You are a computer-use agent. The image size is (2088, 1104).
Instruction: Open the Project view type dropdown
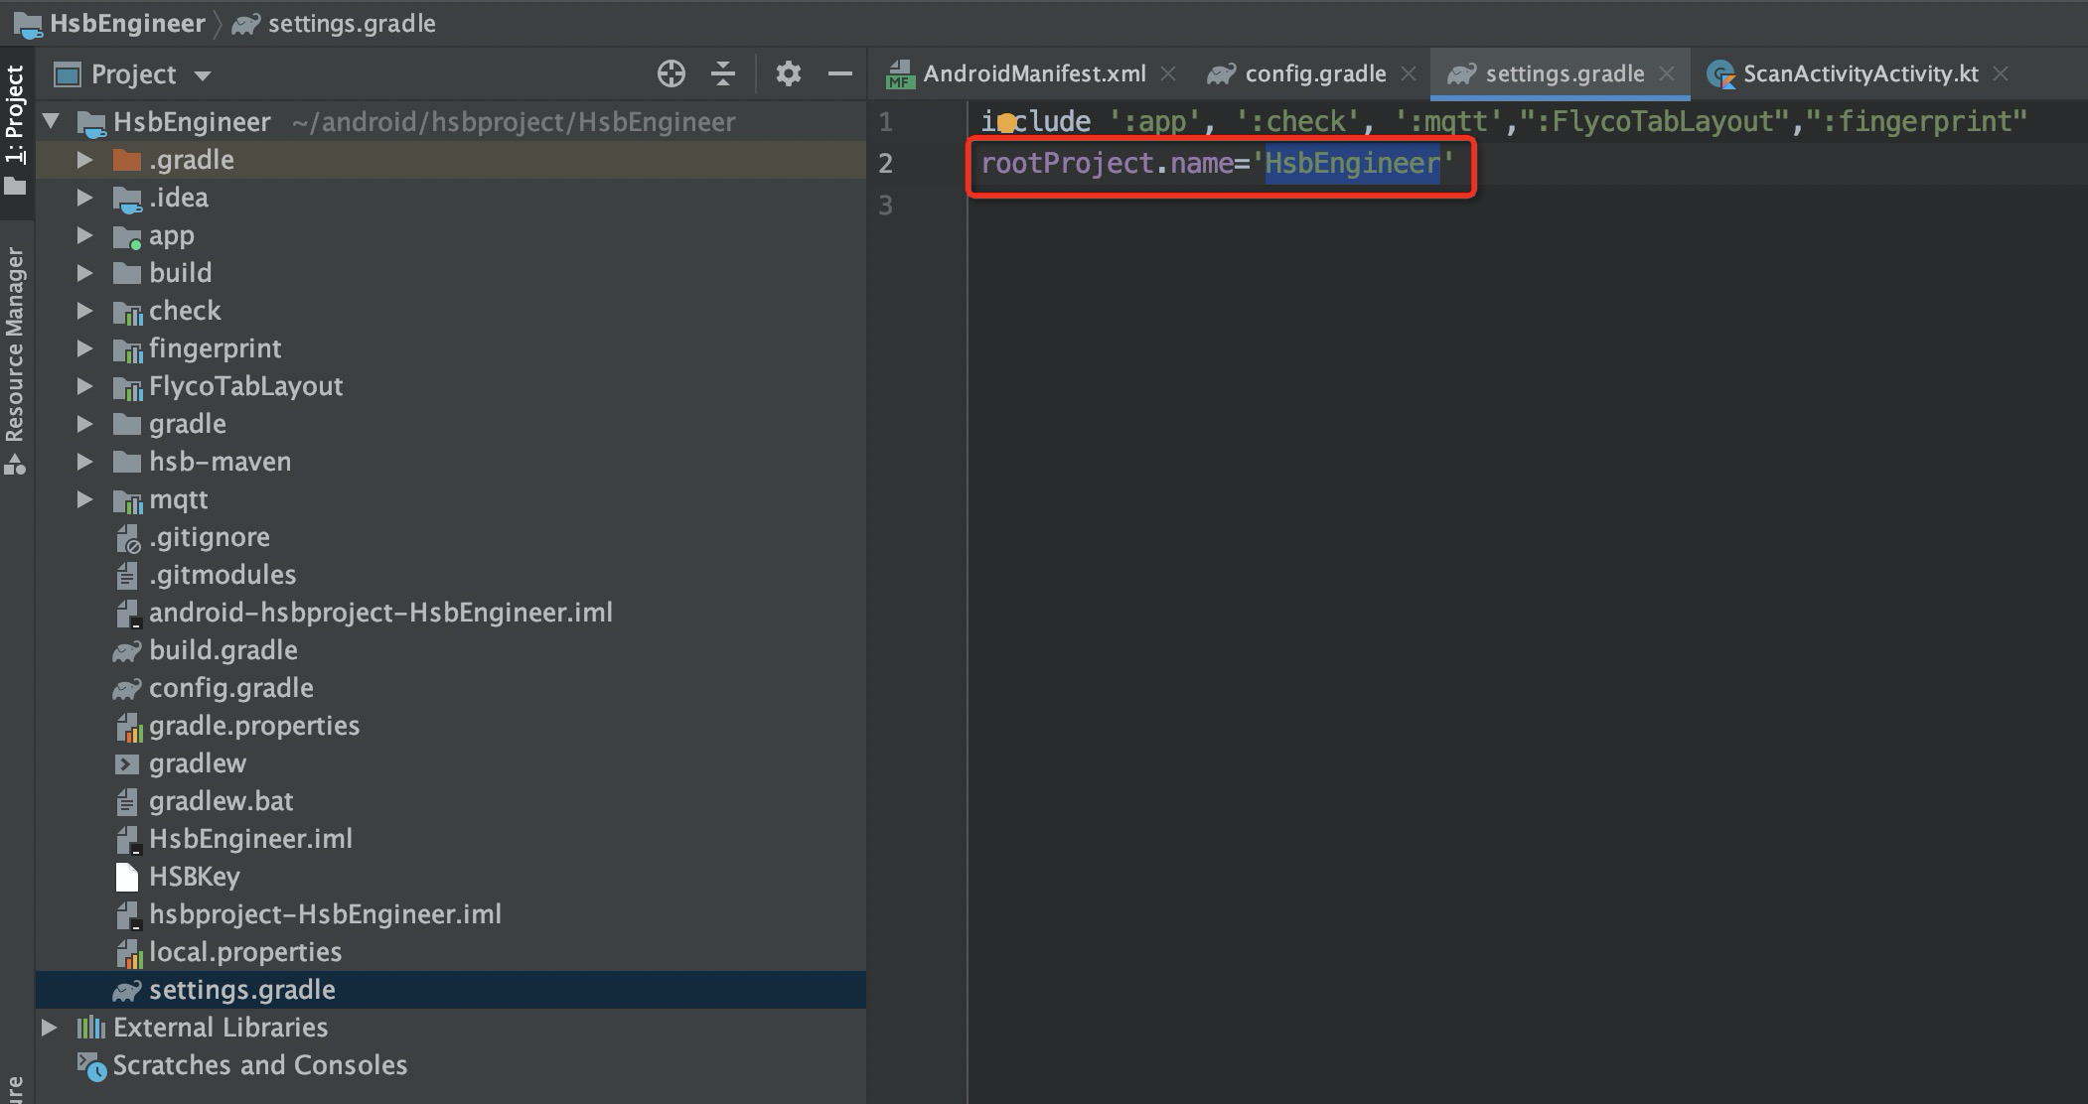click(x=203, y=75)
